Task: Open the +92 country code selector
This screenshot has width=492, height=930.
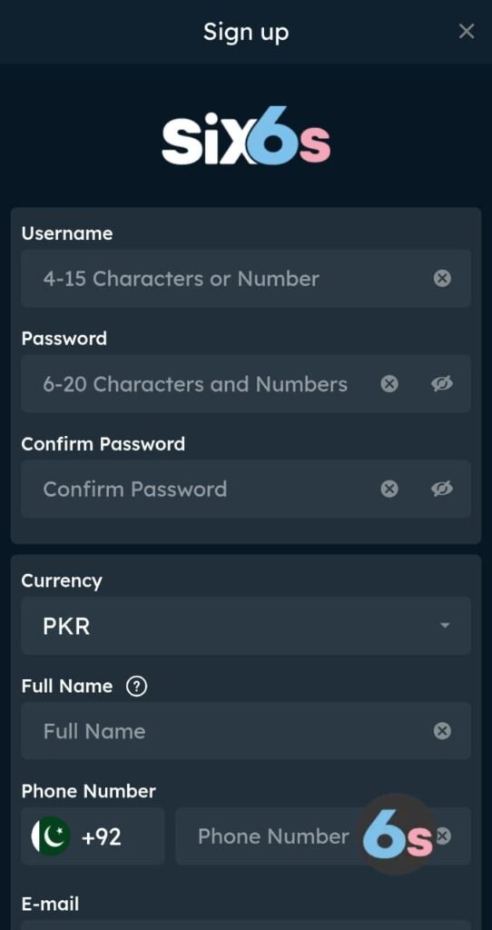Action: (x=93, y=836)
